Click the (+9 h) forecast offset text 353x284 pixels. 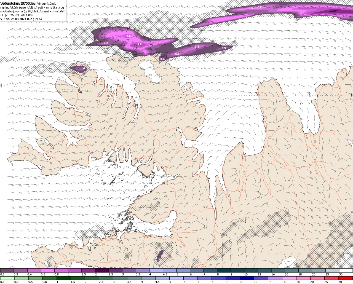[x=37, y=19]
